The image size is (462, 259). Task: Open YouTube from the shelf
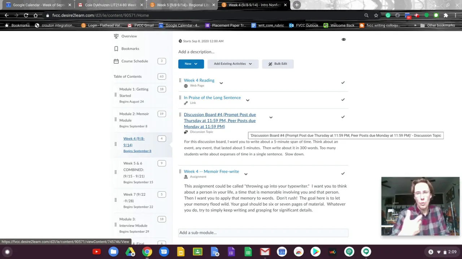96,252
